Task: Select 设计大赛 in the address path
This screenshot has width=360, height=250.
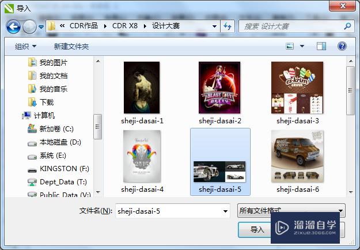Action: tap(166, 26)
